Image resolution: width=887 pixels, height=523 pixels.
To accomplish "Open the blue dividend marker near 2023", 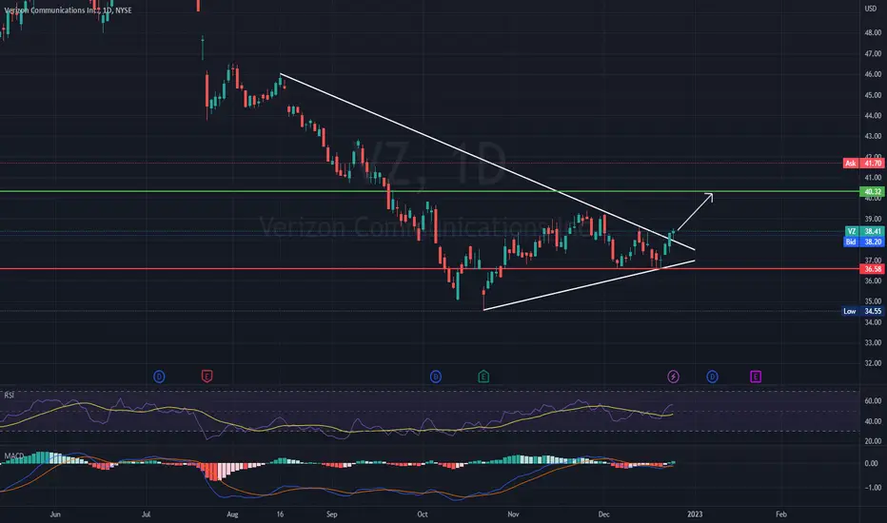I will tap(712, 377).
